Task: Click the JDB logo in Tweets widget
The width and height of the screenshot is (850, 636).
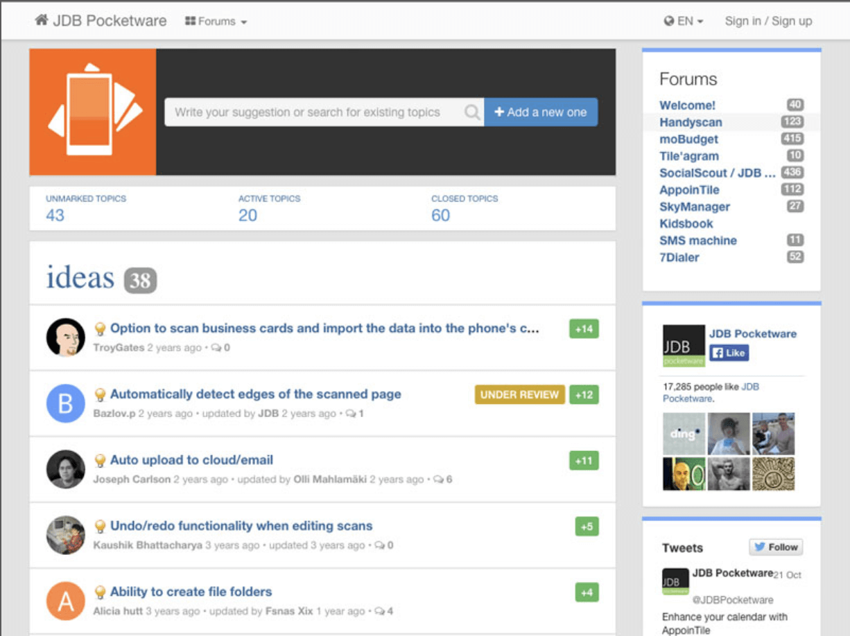Action: [675, 582]
